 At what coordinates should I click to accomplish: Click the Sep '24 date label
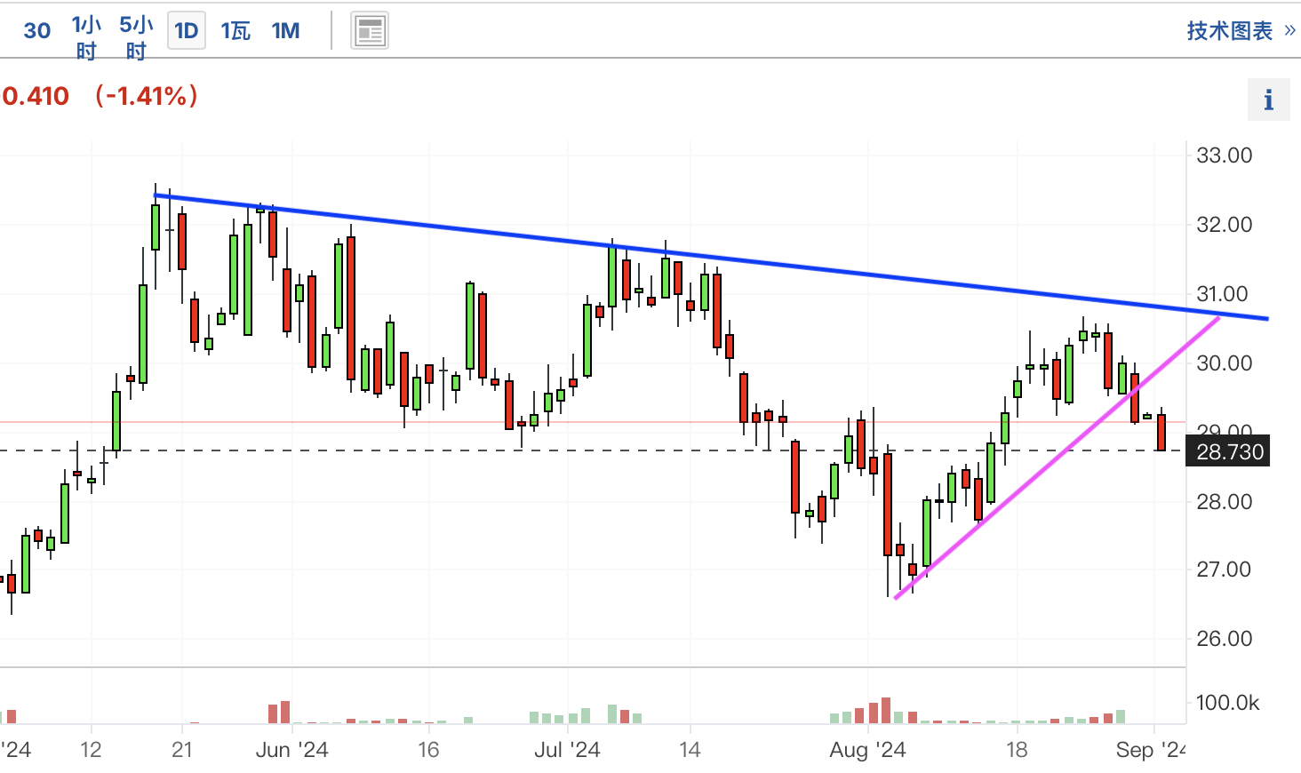tap(1151, 750)
